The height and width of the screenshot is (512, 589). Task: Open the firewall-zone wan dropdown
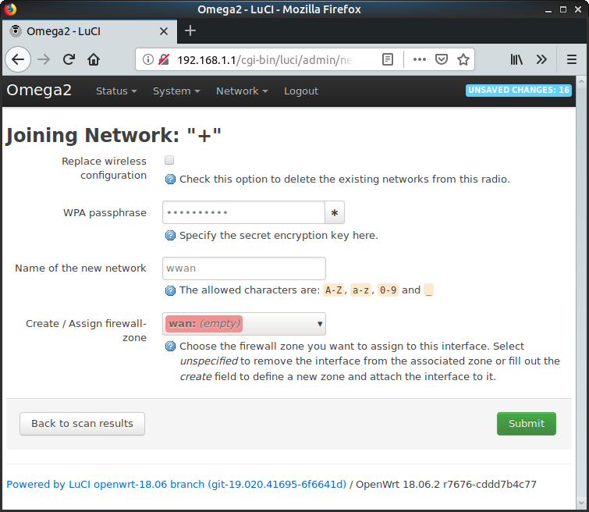244,324
